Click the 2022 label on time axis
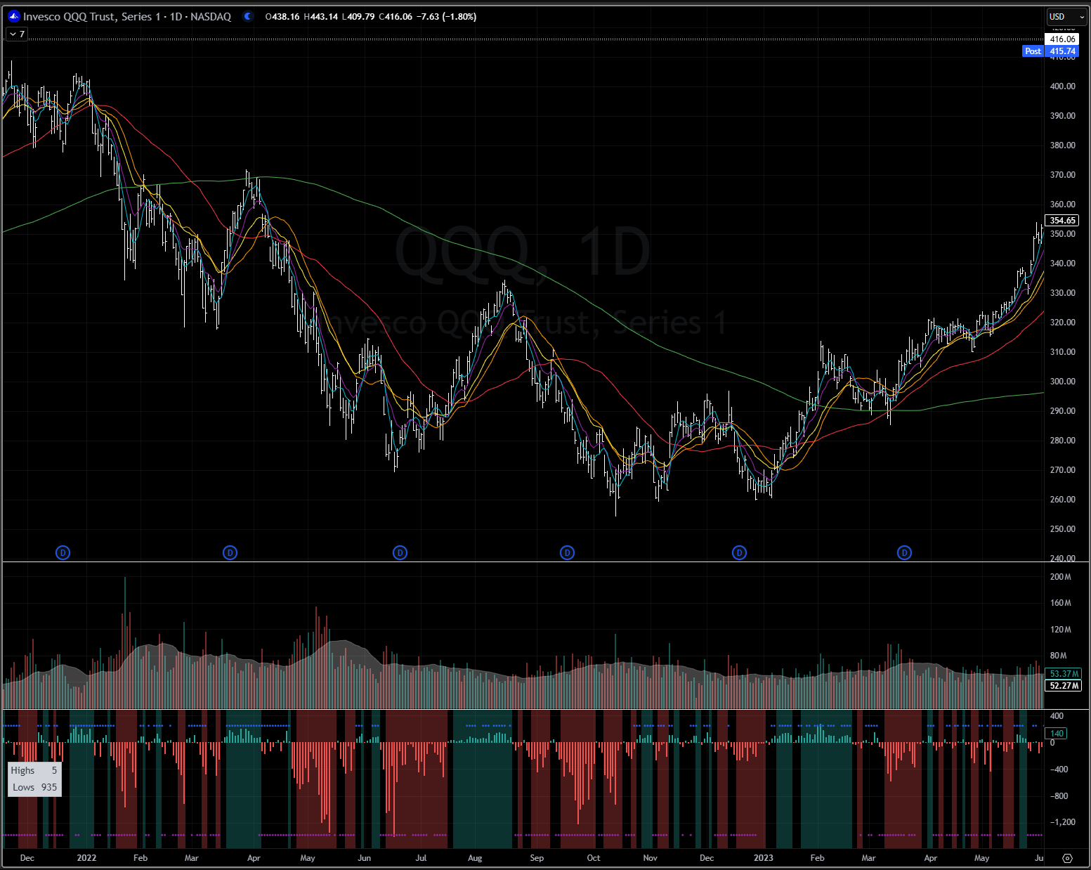Screen dimensions: 1091x870 point(86,858)
